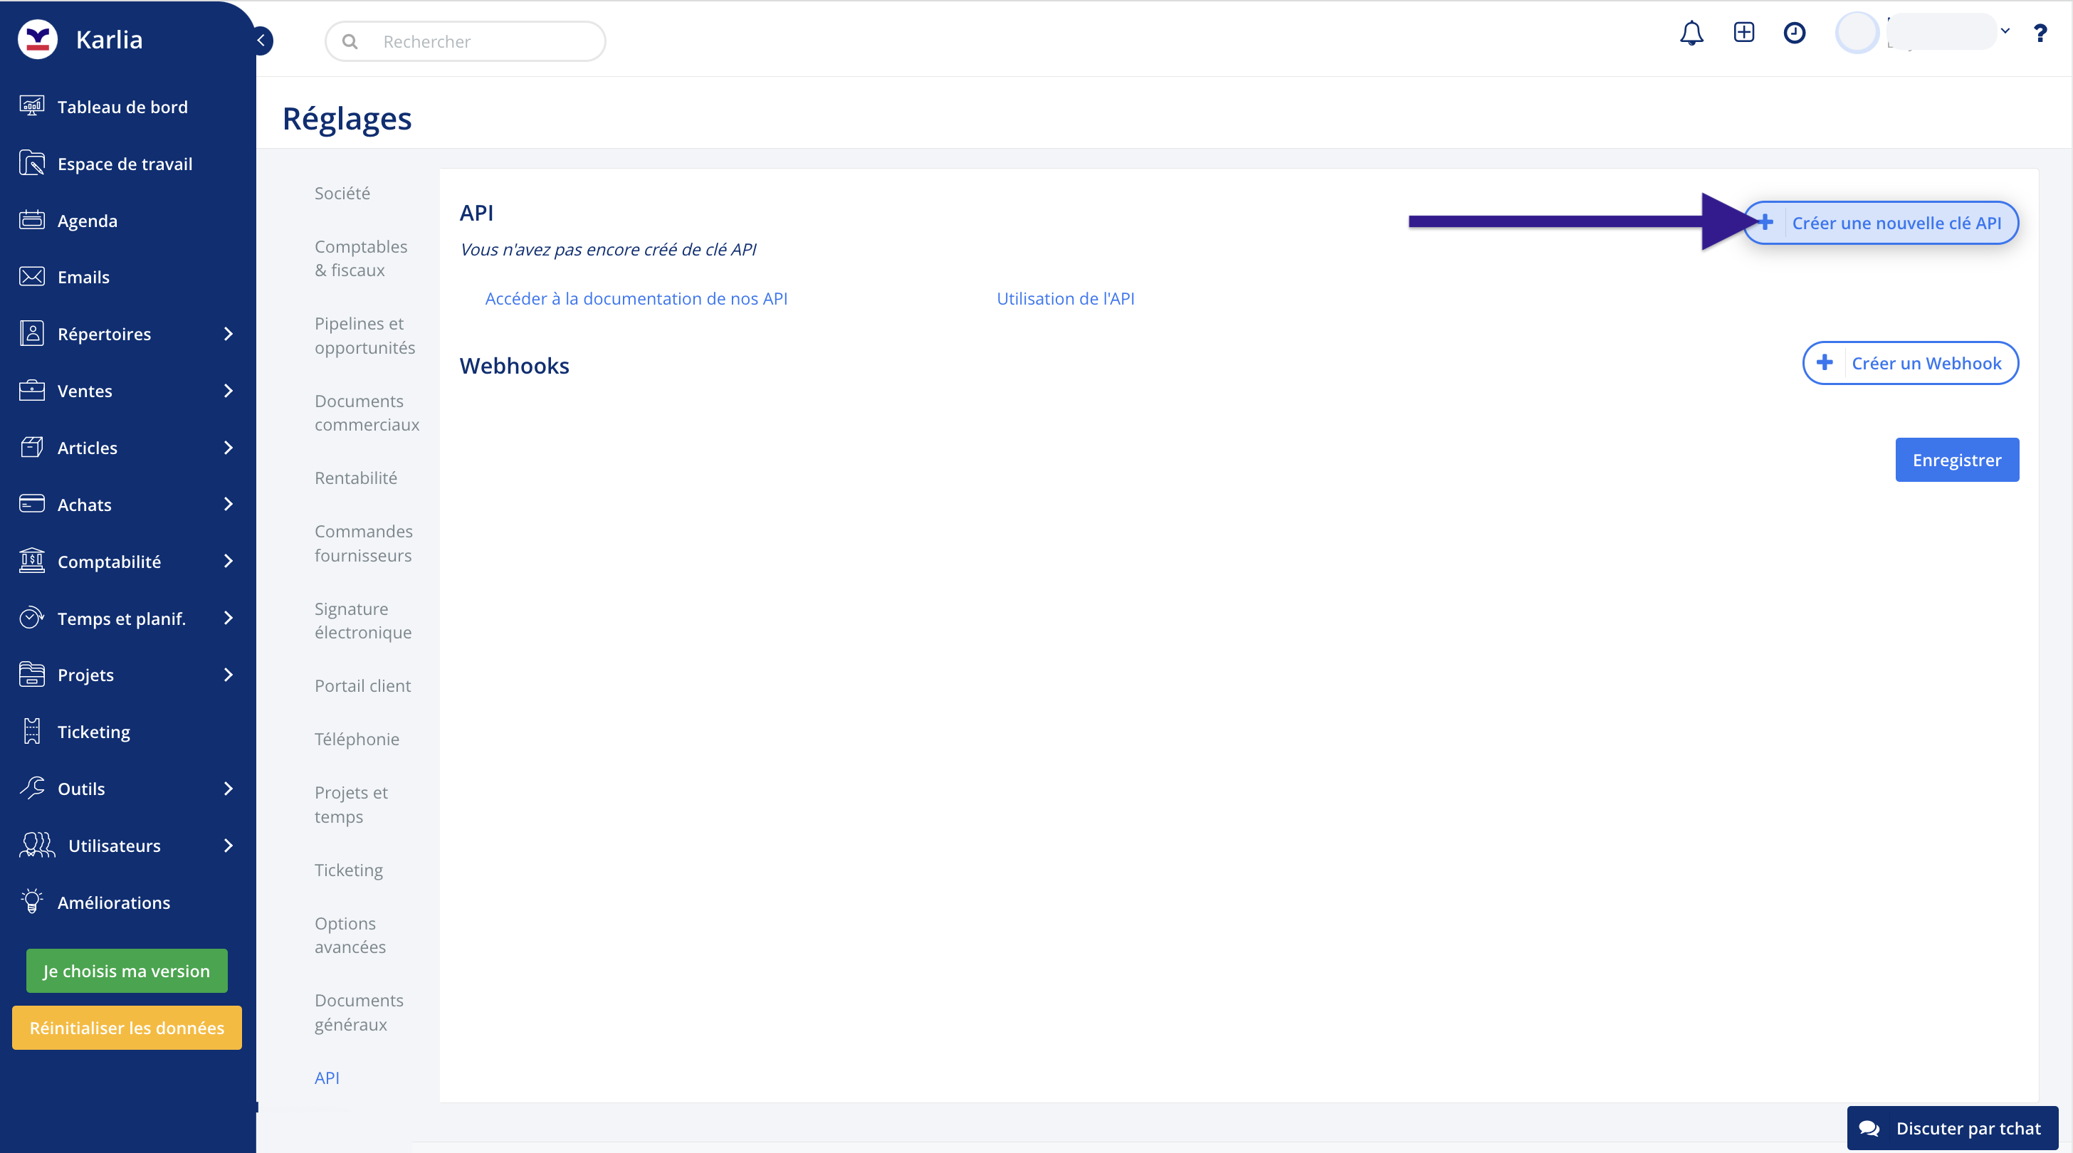Image resolution: width=2073 pixels, height=1153 pixels.
Task: Open the notifications bell icon
Action: coord(1691,33)
